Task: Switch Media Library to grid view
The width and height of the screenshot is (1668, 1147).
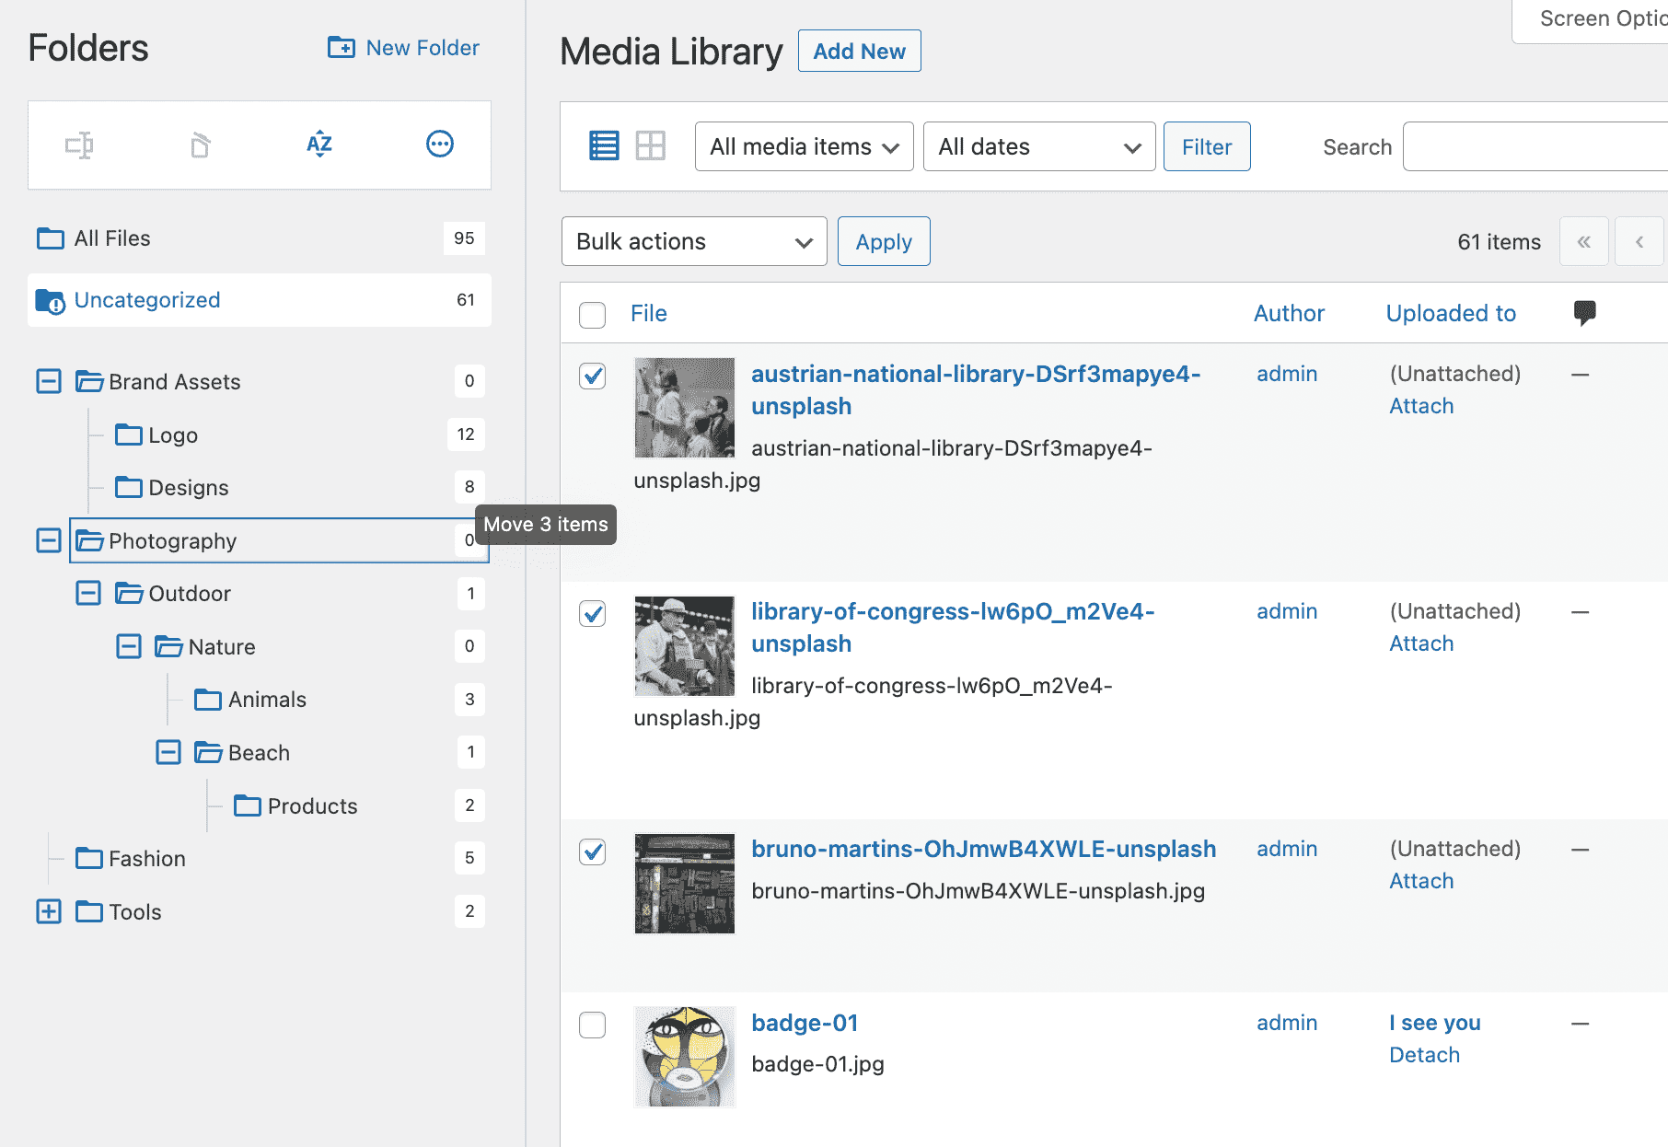Action: (650, 145)
